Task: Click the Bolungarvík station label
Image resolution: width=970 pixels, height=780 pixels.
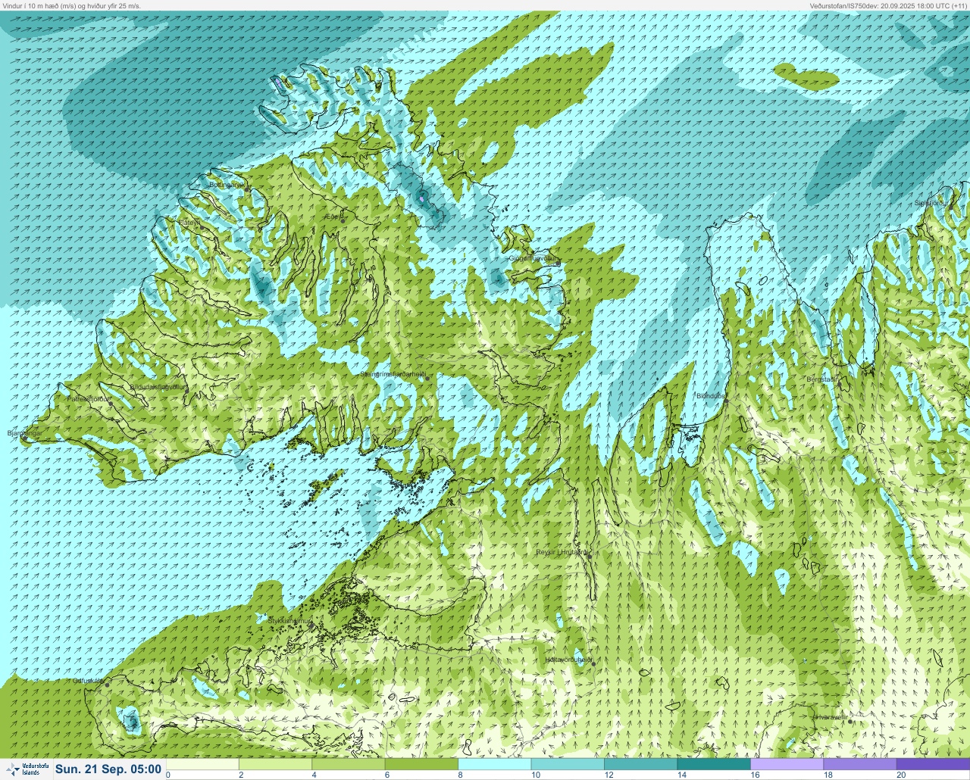Action: tap(227, 184)
